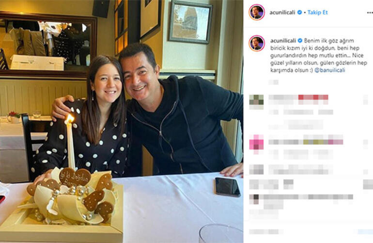
Task: Click the blue post-comment button at bottom right
Action: tap(365, 231)
